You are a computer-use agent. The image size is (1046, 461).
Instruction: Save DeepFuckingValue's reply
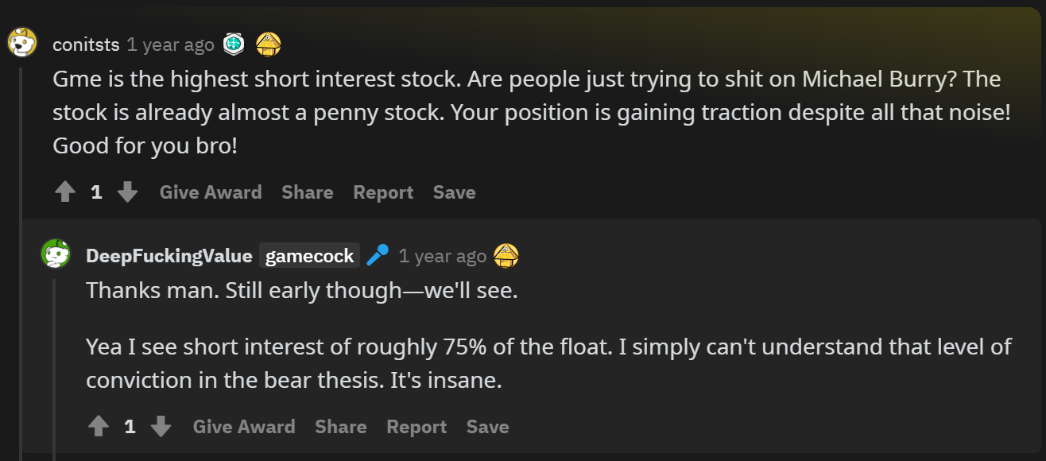click(x=487, y=427)
